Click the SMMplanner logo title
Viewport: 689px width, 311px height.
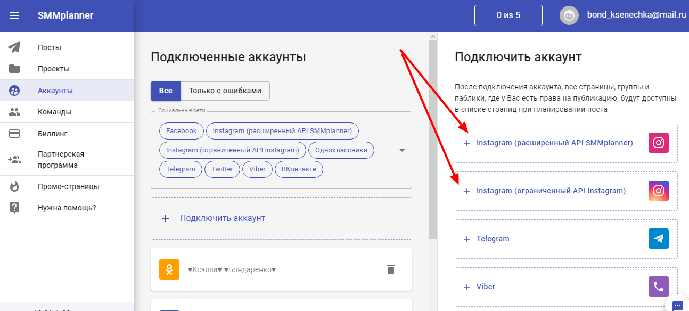65,15
